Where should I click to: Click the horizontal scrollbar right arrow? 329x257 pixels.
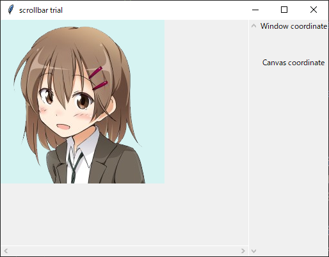click(243, 251)
